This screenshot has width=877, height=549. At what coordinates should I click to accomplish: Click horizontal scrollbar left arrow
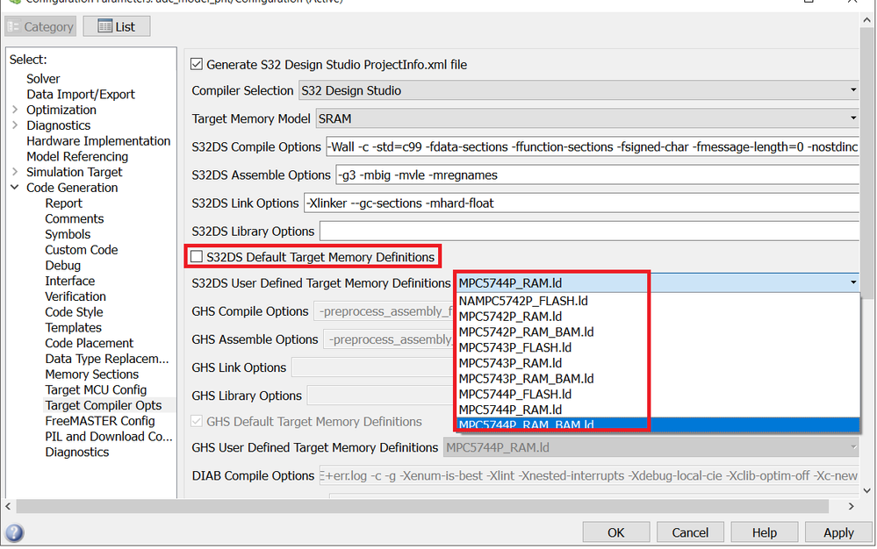coord(8,506)
